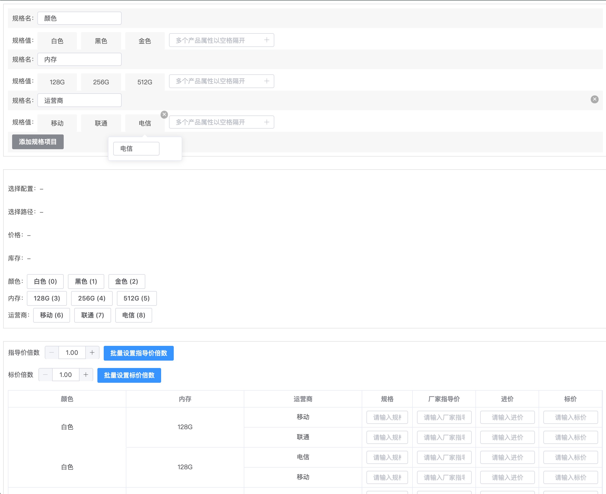Image resolution: width=606 pixels, height=494 pixels.
Task: Click the 256G spec value tag
Action: [x=101, y=82]
